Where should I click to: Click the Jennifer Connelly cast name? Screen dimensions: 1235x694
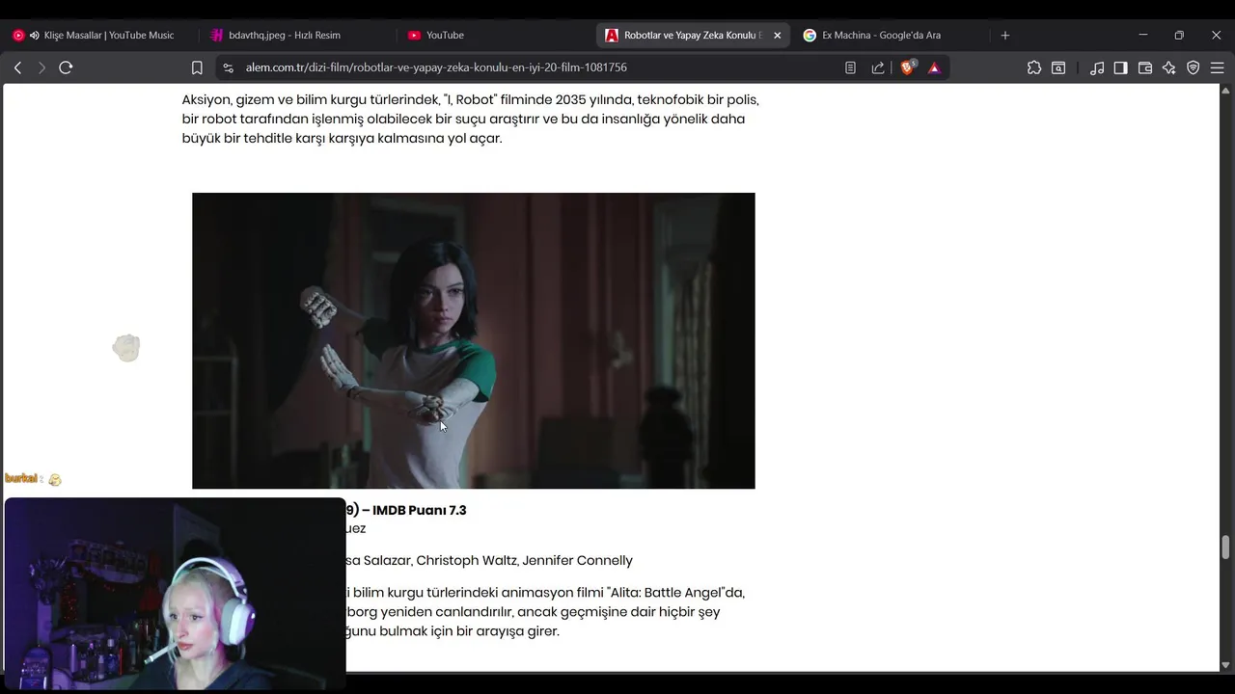coord(578,560)
